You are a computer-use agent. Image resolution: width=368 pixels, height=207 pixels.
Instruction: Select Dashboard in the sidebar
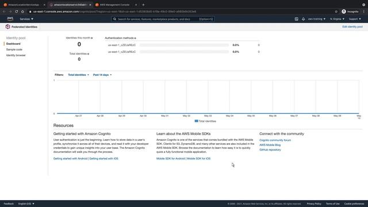click(x=13, y=44)
